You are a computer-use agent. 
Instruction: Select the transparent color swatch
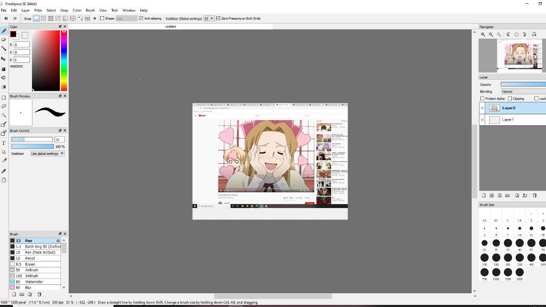[x=25, y=36]
